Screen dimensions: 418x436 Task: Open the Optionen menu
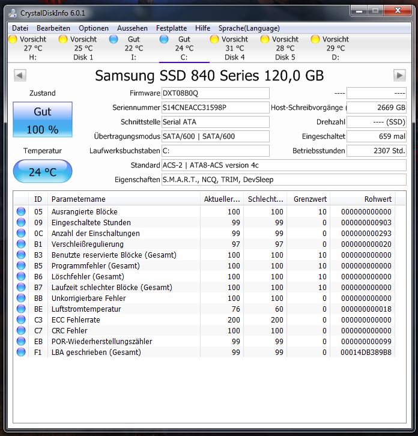[94, 28]
